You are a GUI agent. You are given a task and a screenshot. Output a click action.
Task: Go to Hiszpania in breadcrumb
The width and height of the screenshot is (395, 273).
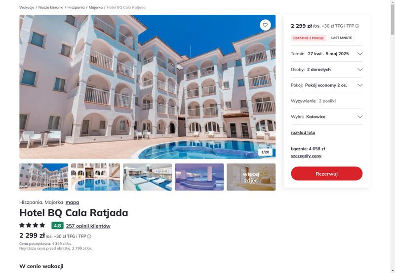coord(76,7)
